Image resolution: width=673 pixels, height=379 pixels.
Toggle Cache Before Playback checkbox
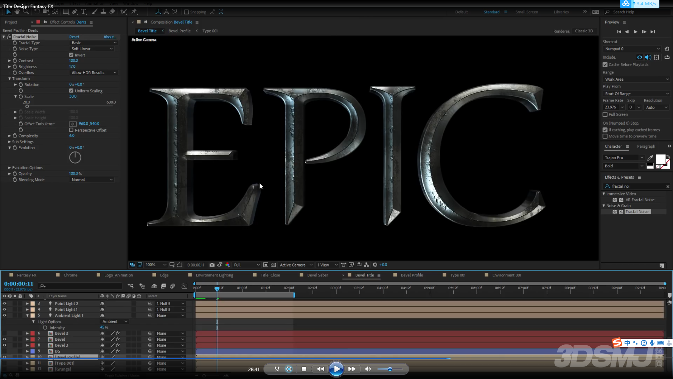(605, 65)
